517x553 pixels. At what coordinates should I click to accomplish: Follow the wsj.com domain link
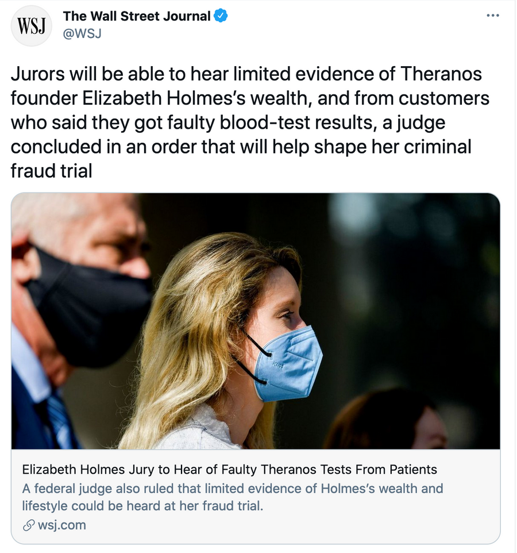[61, 525]
